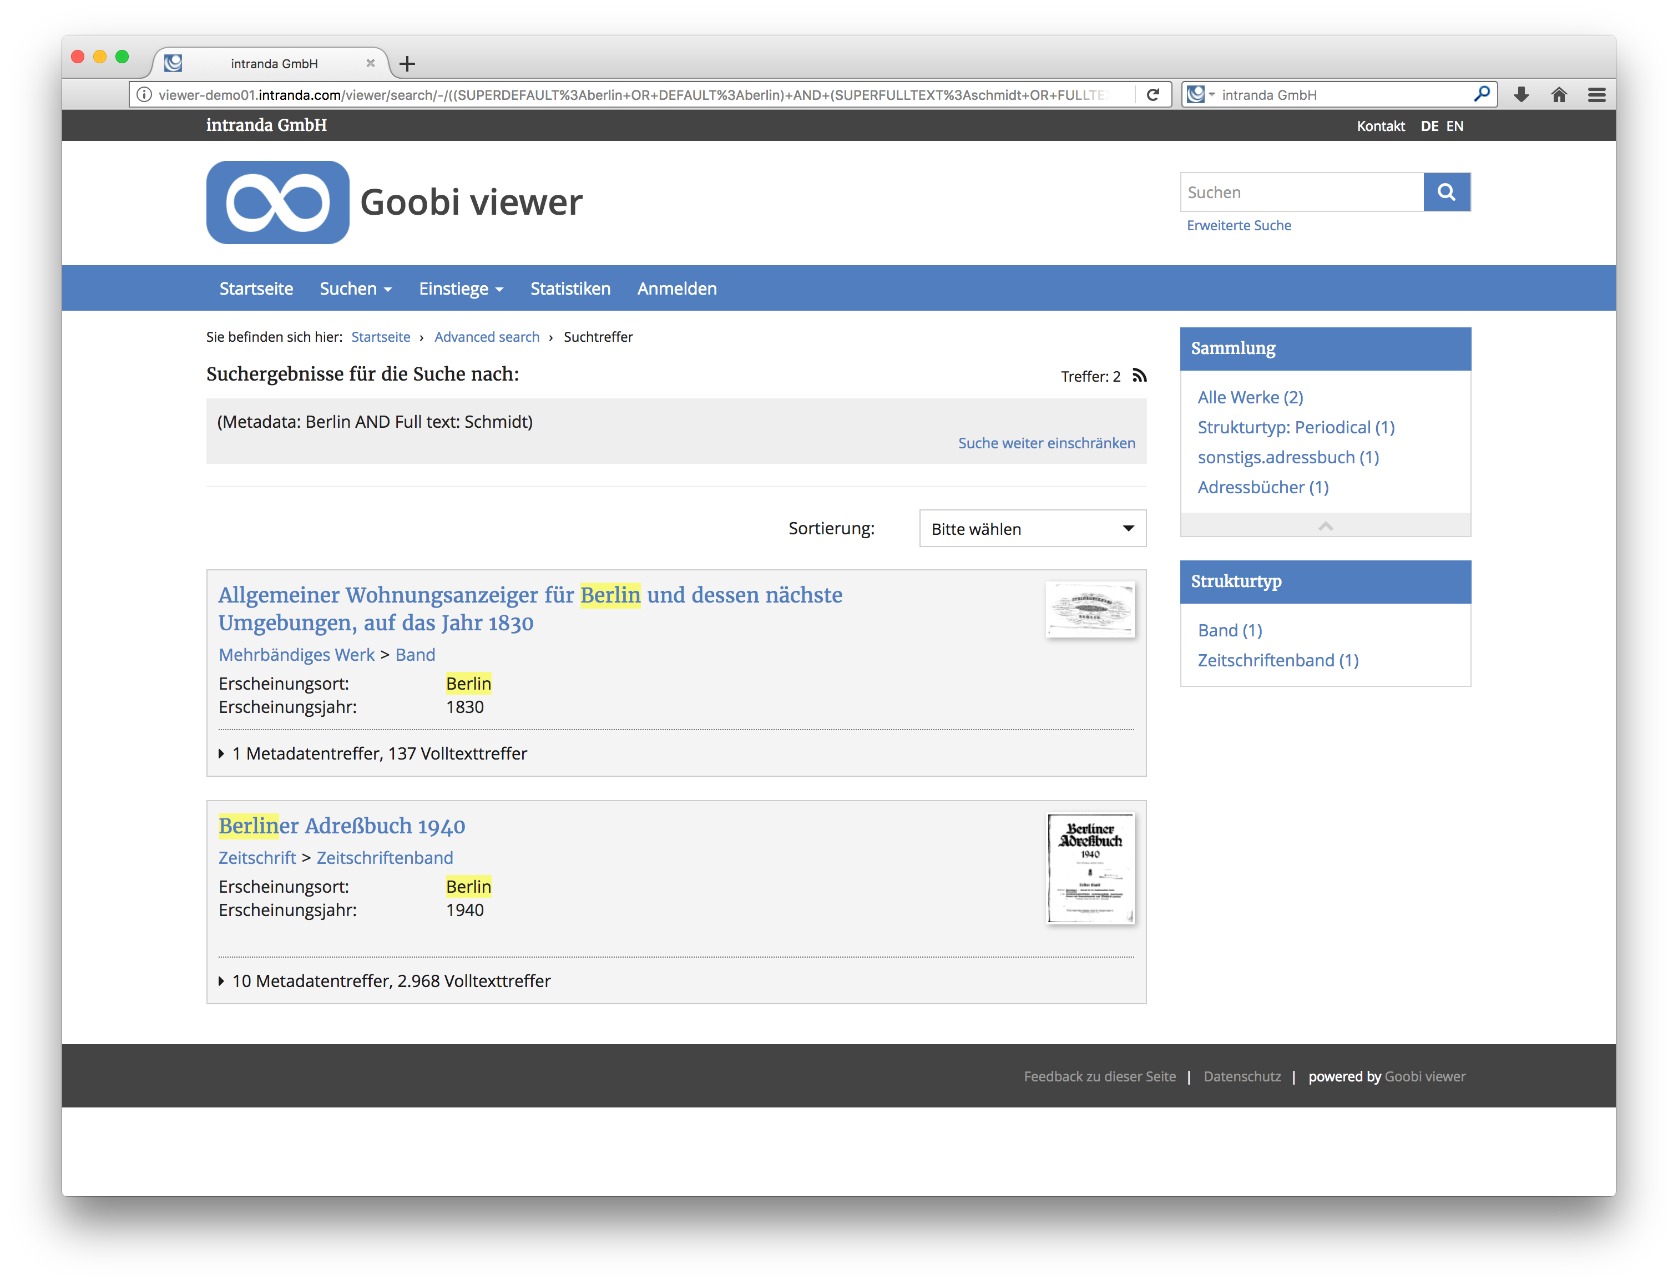Click the page info icon in address bar
Image resolution: width=1678 pixels, height=1285 pixels.
point(143,94)
